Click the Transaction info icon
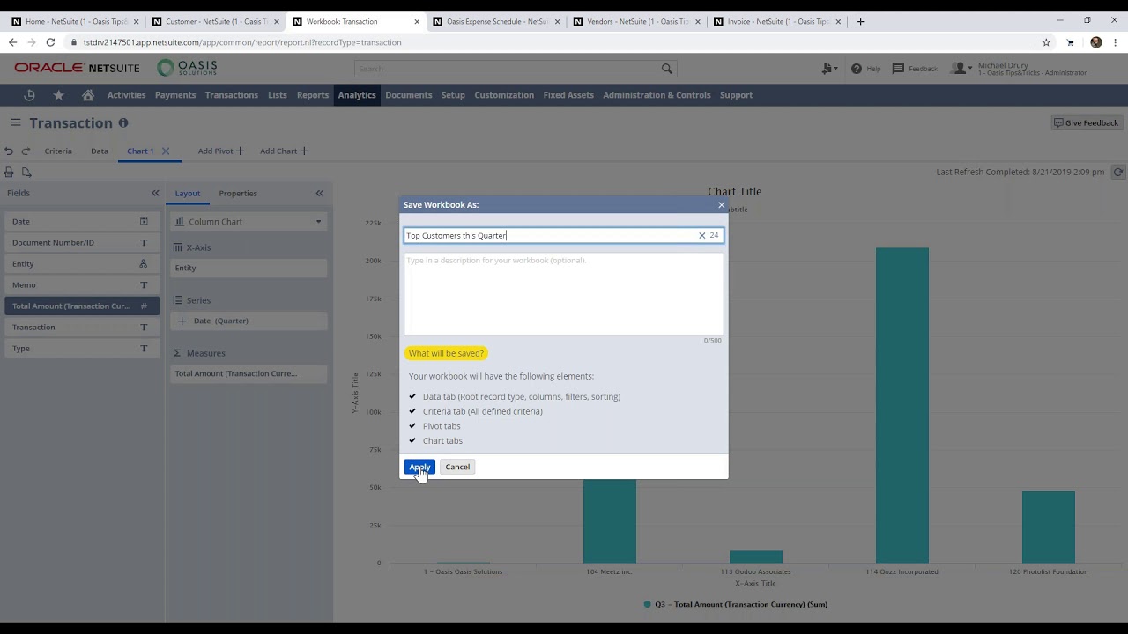The image size is (1128, 634). (123, 122)
